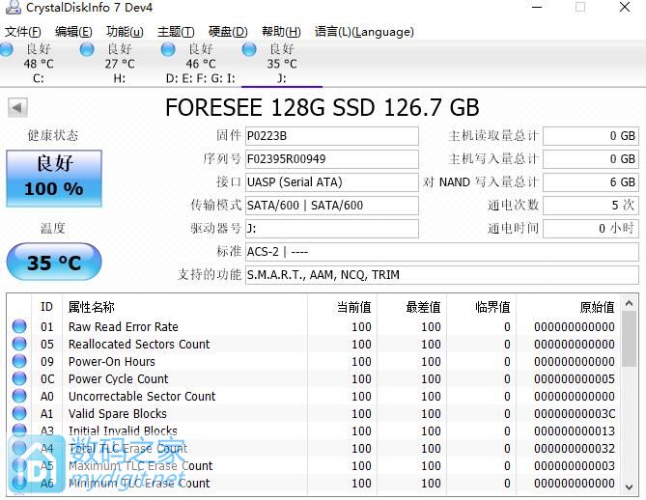646x500 pixels.
Task: Select the Power Cycle Count attribute row
Action: (x=315, y=378)
